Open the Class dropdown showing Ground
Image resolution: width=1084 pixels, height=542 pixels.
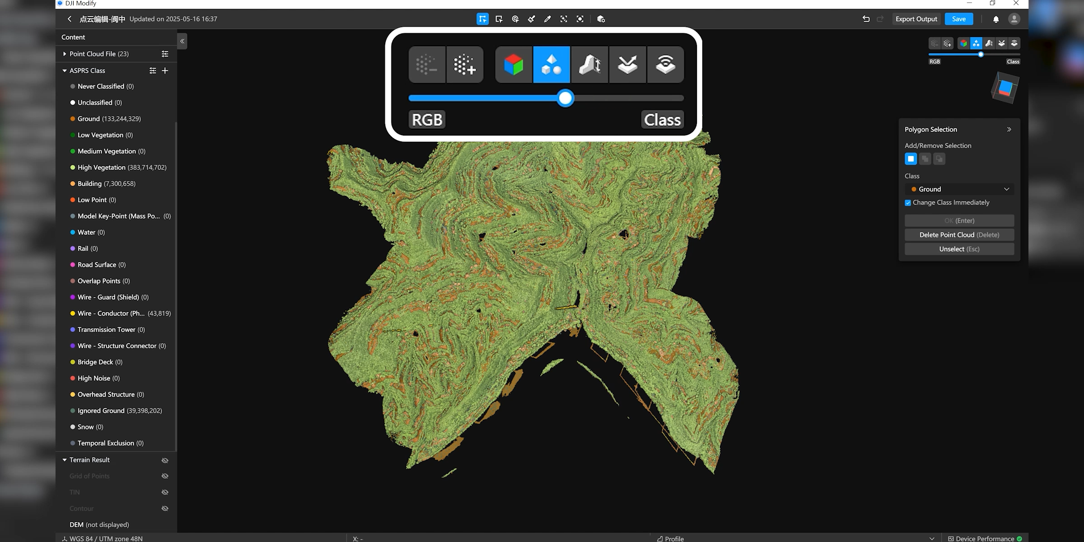(x=959, y=189)
